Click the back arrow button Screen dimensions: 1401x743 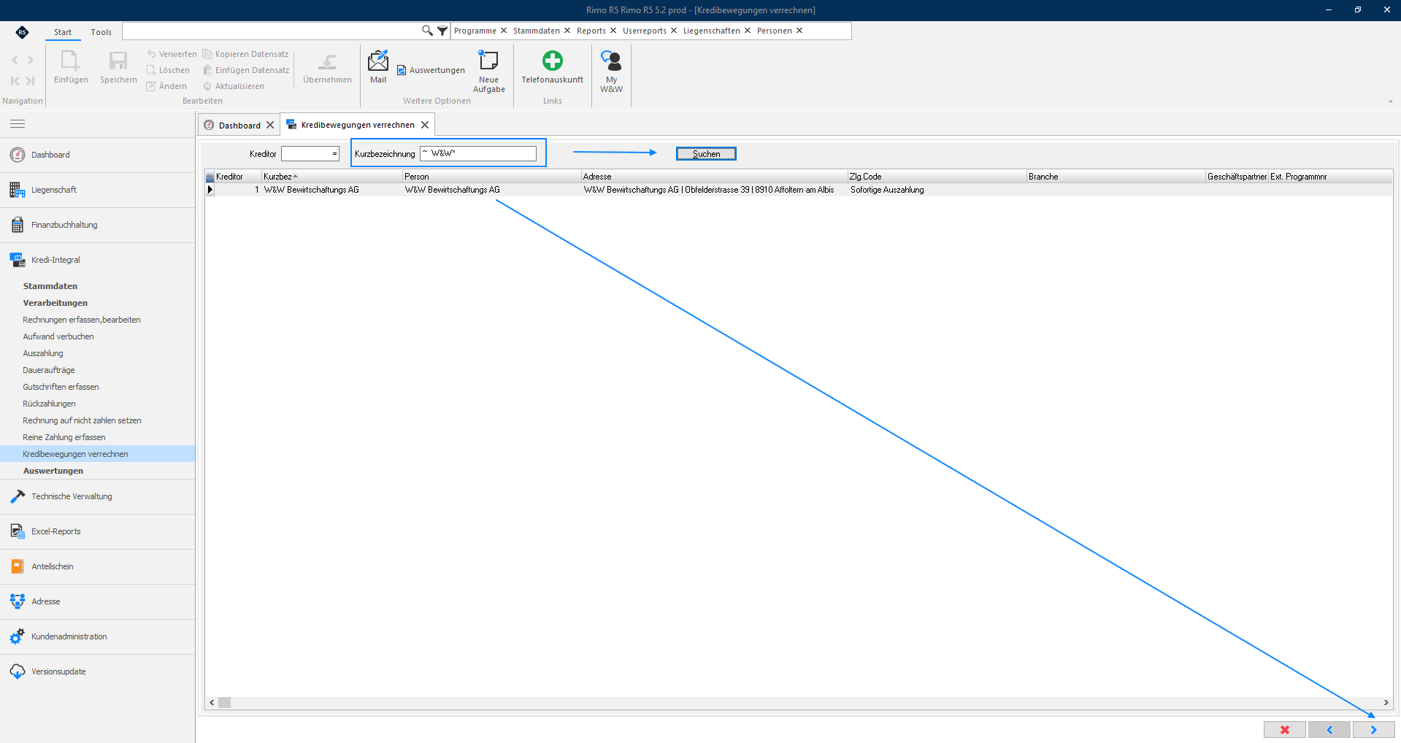[1329, 730]
